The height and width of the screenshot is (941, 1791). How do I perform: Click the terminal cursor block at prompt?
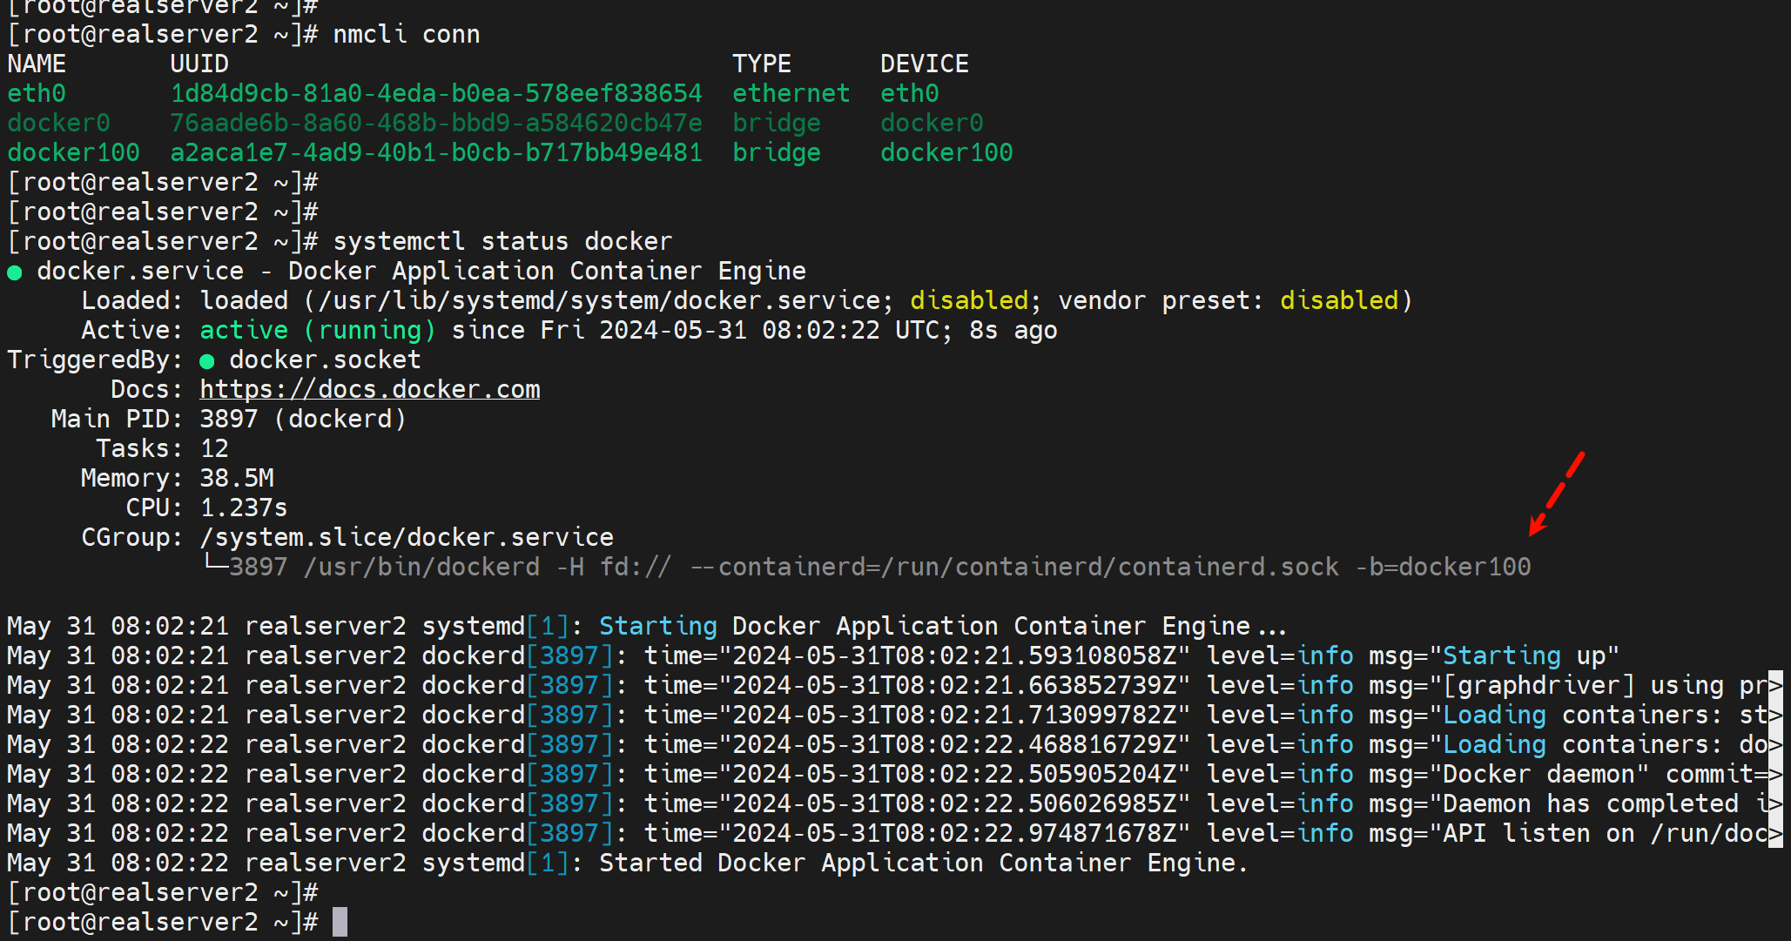[340, 922]
